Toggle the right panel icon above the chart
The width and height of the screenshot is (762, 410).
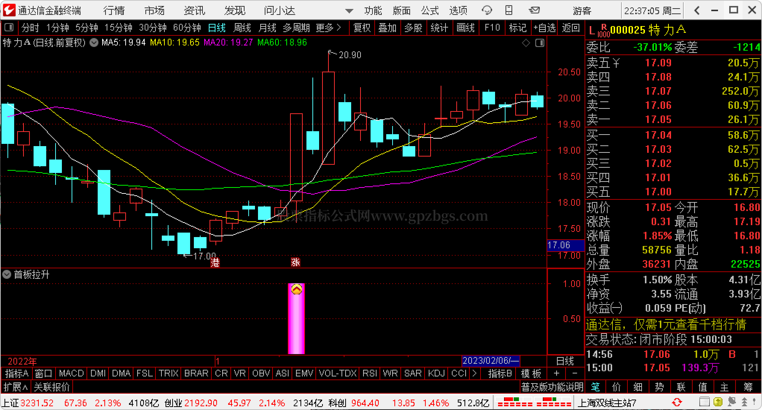[540, 43]
